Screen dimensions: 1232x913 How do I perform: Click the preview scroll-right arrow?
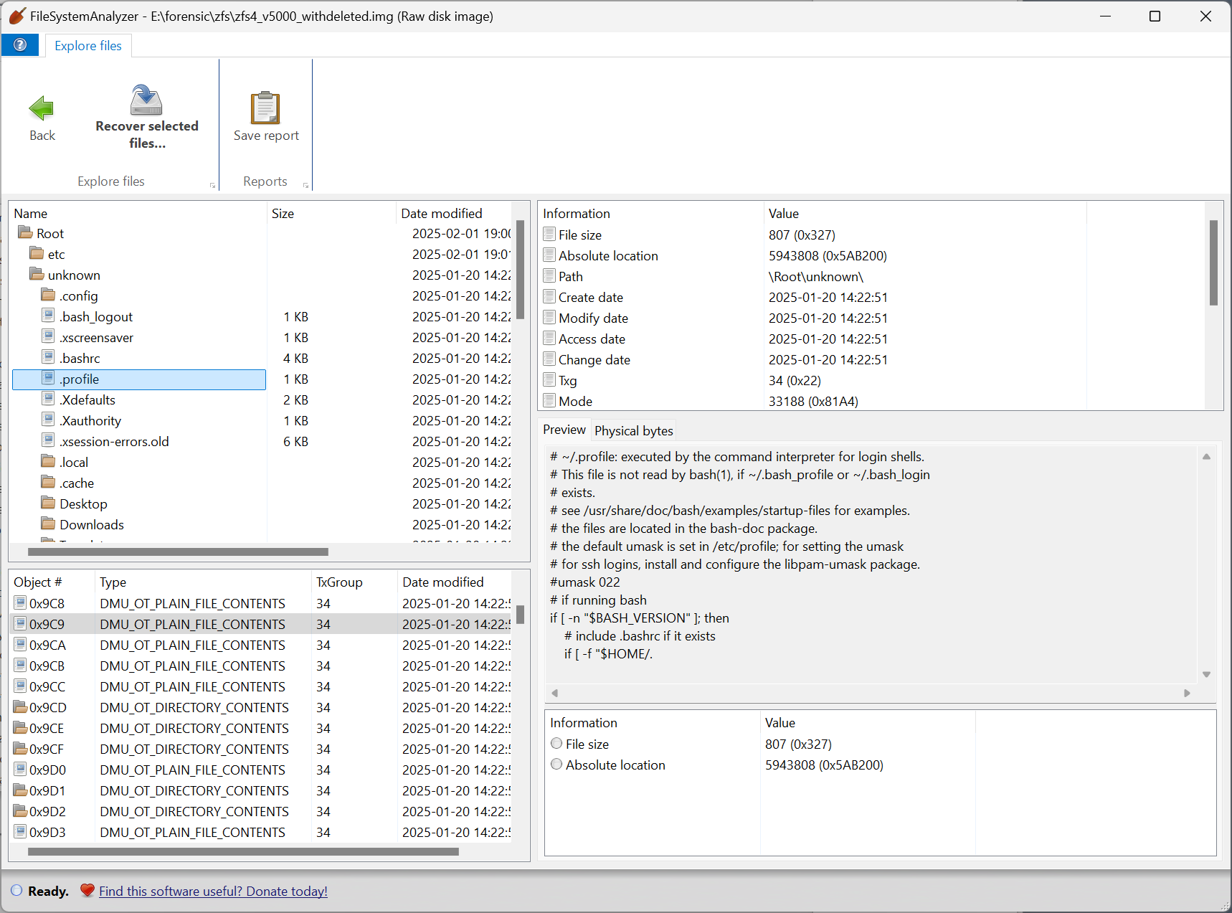click(1187, 693)
